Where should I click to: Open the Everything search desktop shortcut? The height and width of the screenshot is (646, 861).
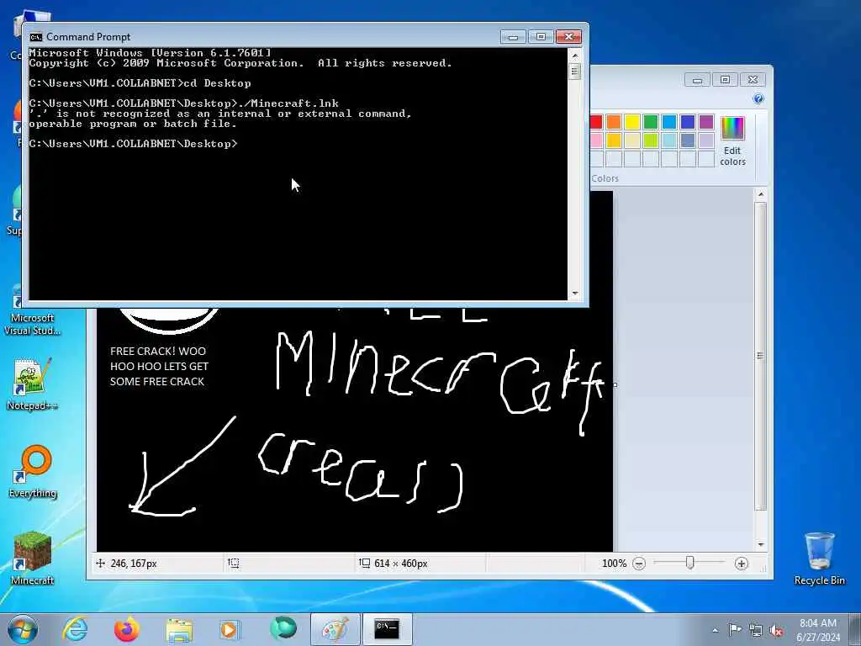(33, 471)
